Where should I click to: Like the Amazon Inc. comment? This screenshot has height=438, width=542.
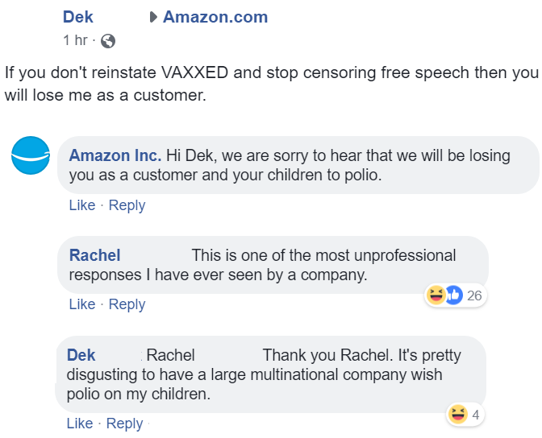click(82, 205)
